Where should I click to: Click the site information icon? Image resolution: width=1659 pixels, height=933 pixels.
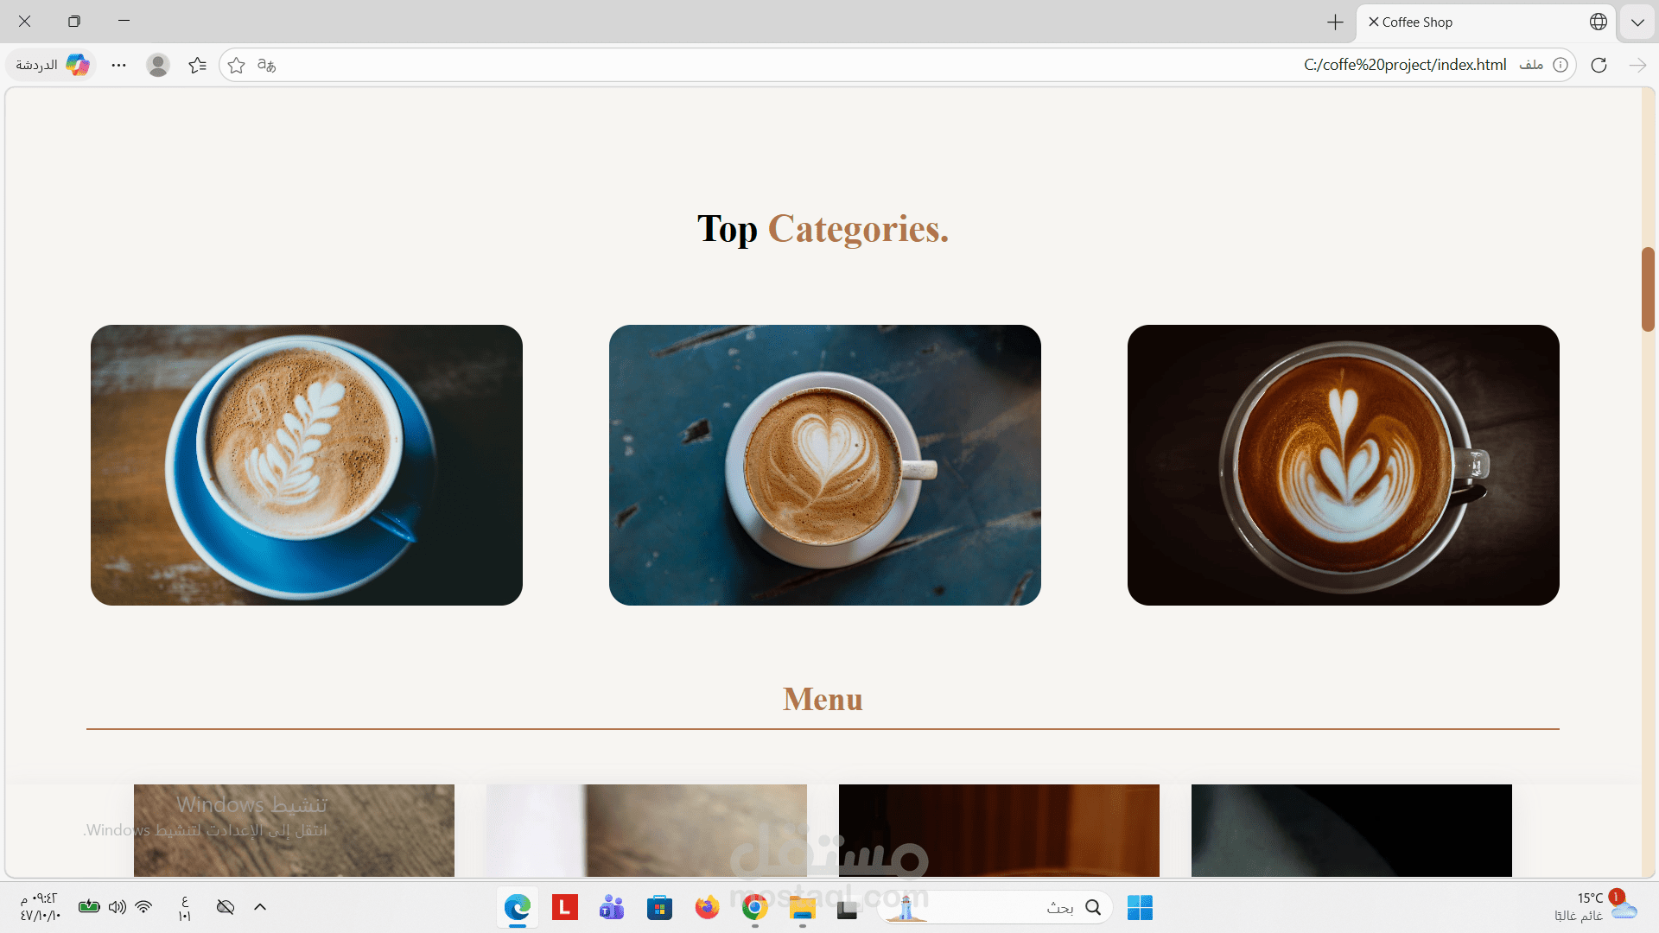pos(1560,65)
